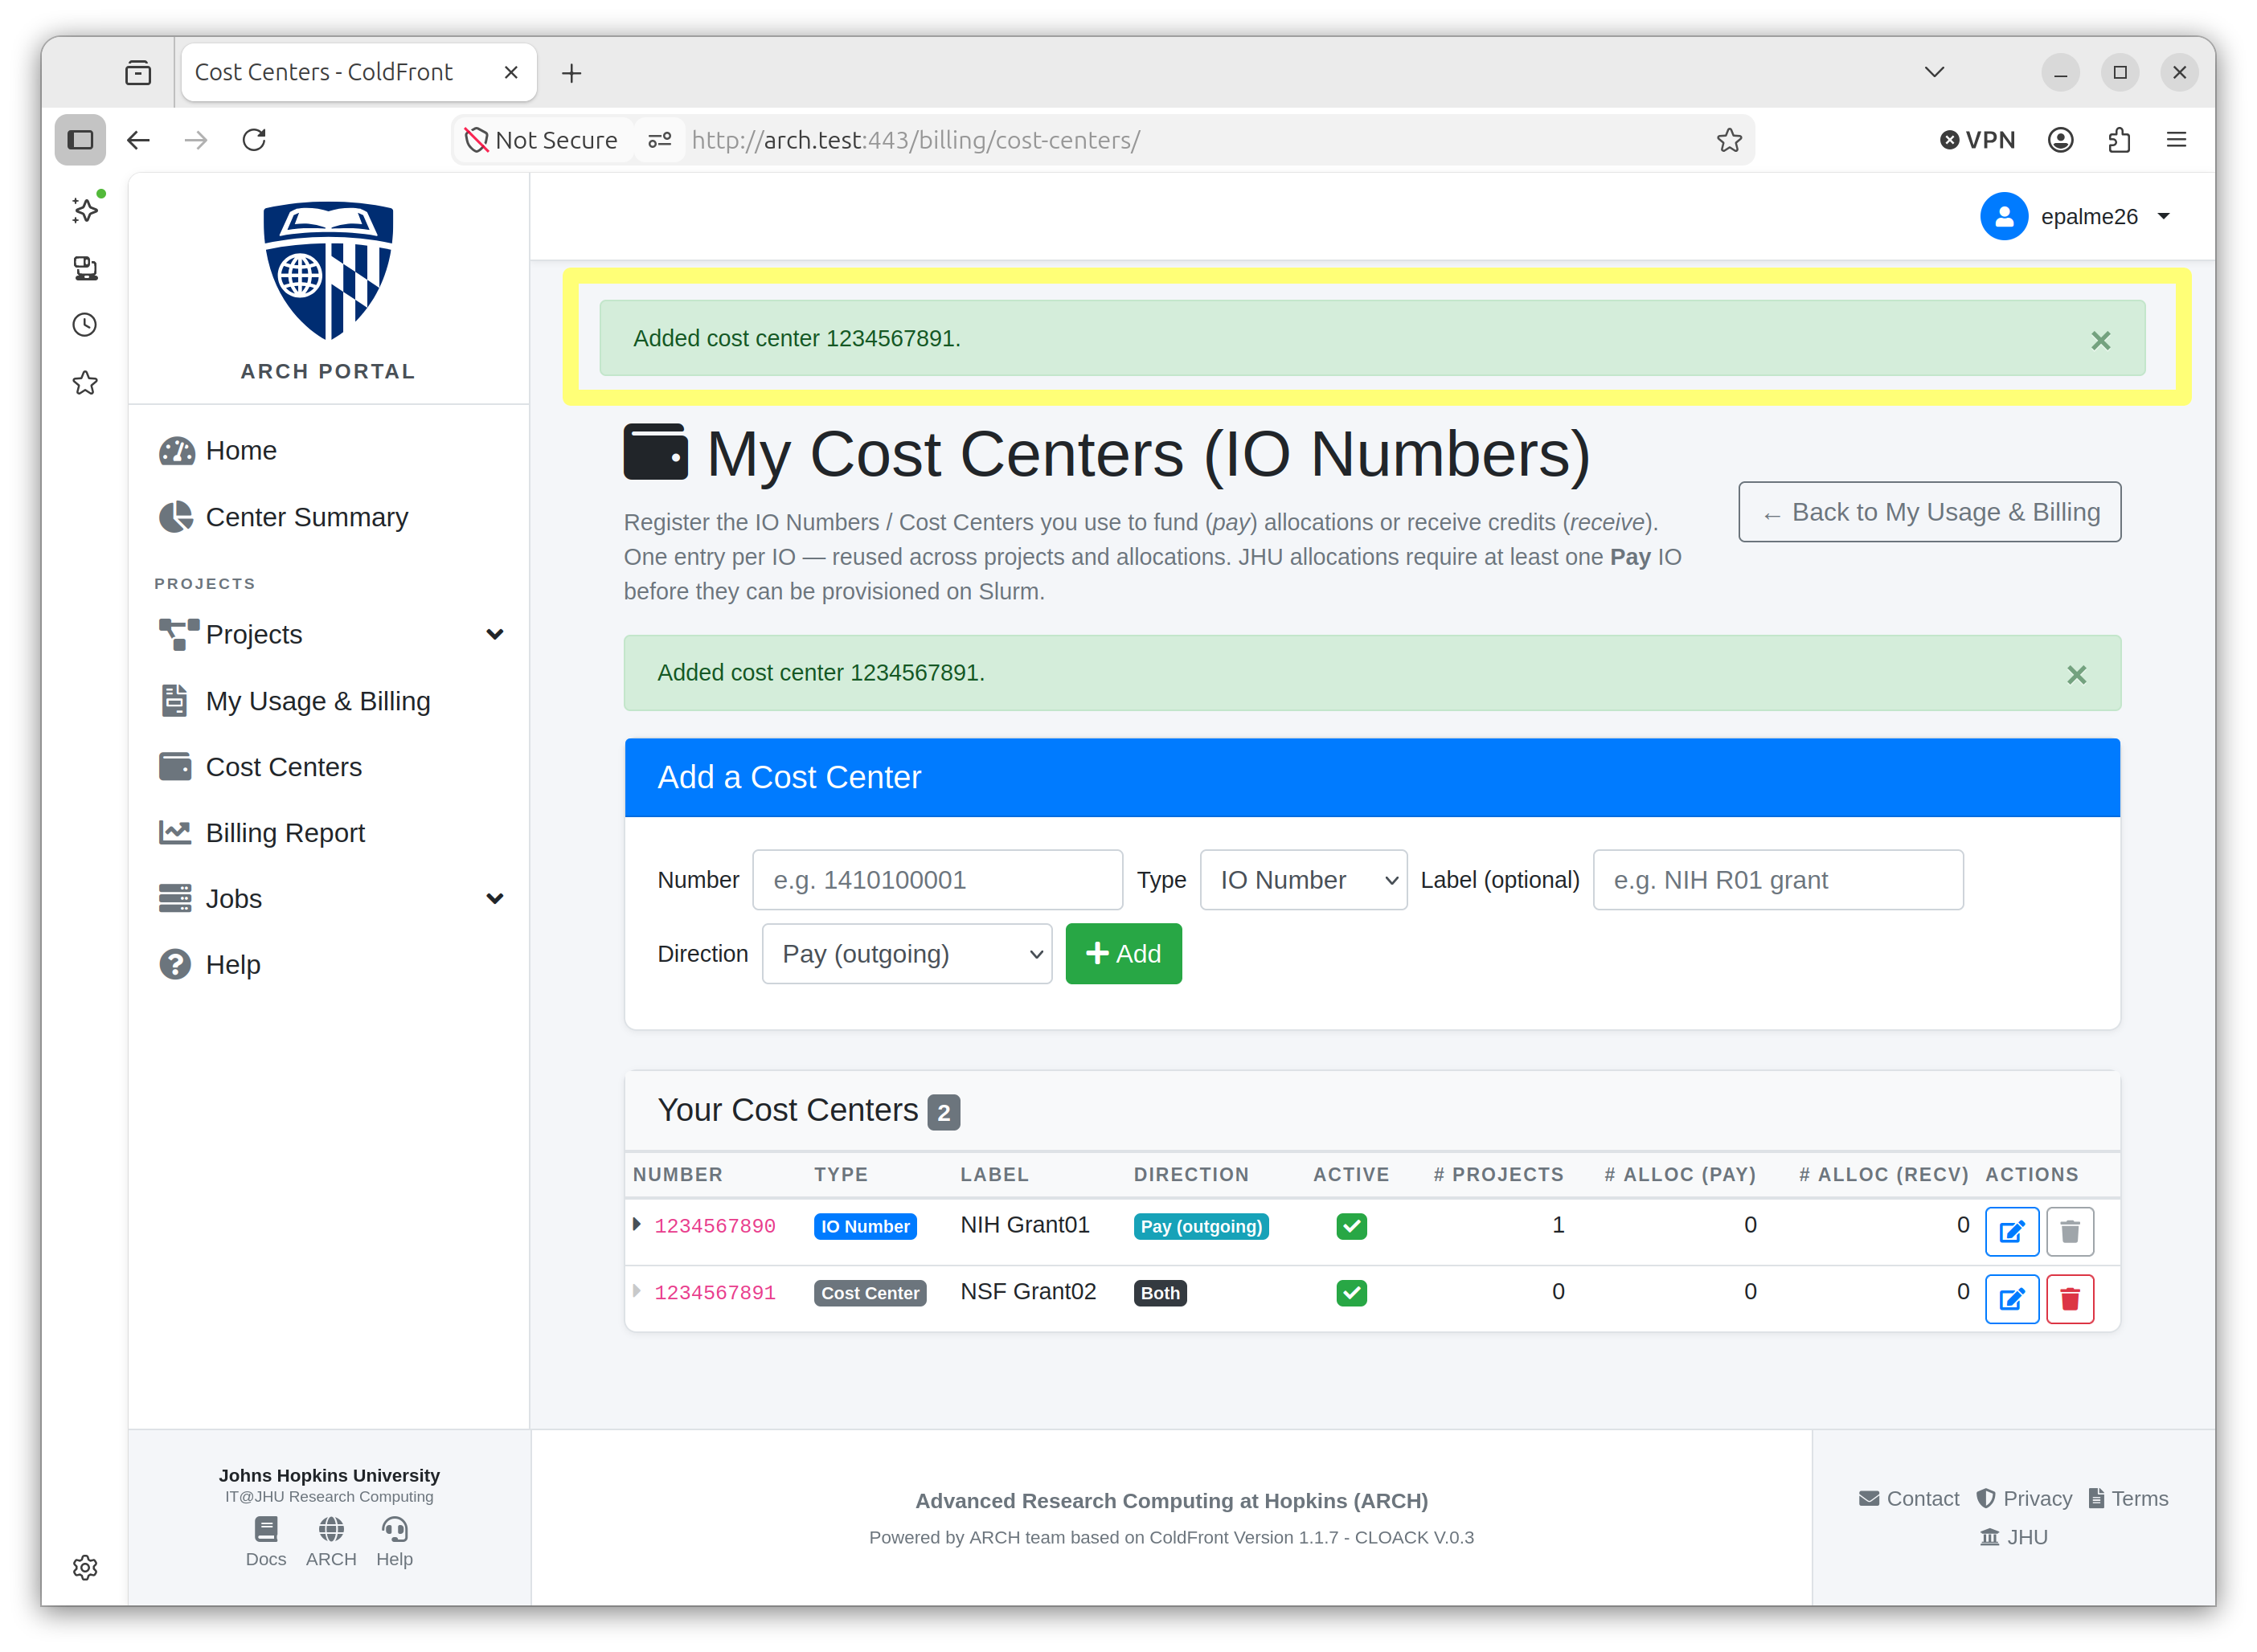
Task: Click the IO Number type badge
Action: [x=864, y=1226]
